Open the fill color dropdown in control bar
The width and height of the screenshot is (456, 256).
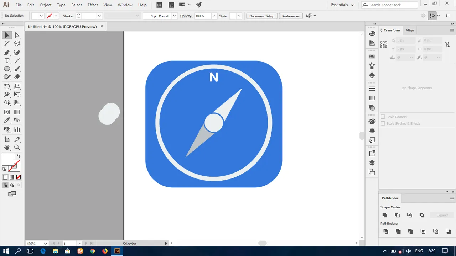tap(41, 16)
